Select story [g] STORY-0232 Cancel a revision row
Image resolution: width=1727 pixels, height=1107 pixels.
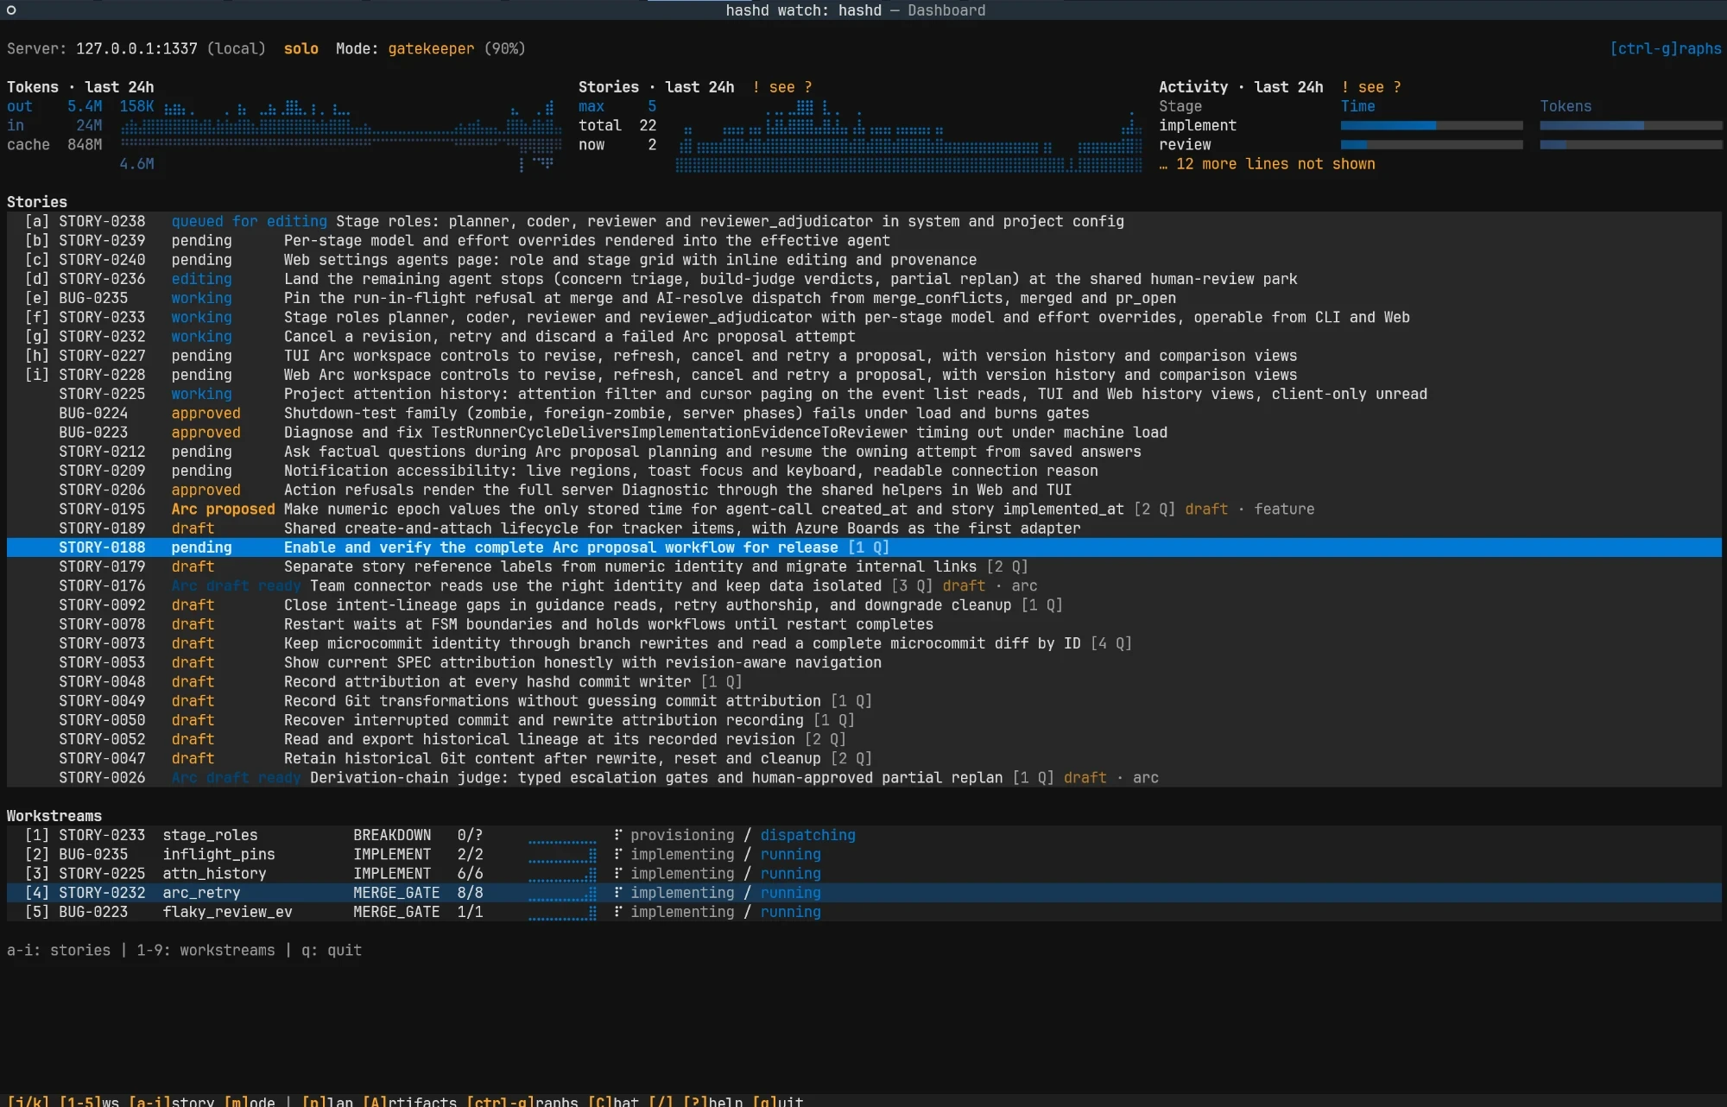863,337
